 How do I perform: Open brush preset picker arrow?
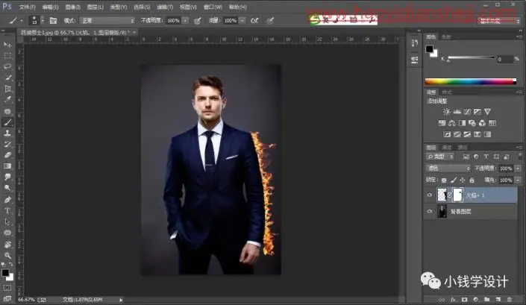pos(43,20)
